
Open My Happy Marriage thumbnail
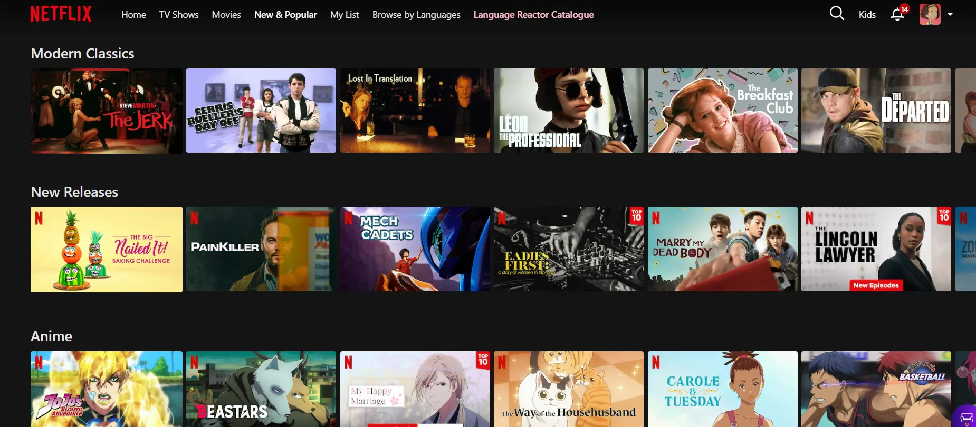[x=415, y=389]
